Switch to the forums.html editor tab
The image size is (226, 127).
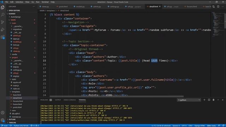pos(192,7)
